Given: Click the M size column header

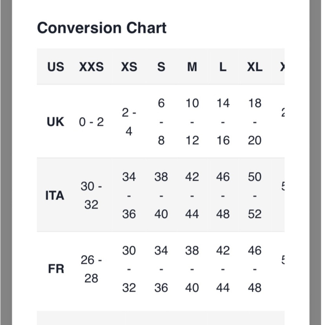Looking at the screenshot, I should pyautogui.click(x=192, y=67).
